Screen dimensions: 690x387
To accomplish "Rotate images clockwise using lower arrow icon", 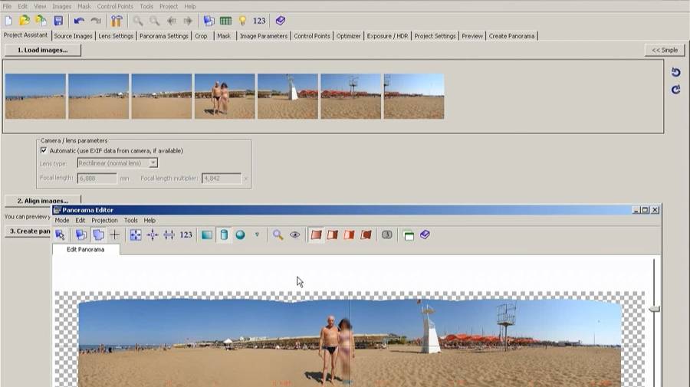I will point(676,90).
